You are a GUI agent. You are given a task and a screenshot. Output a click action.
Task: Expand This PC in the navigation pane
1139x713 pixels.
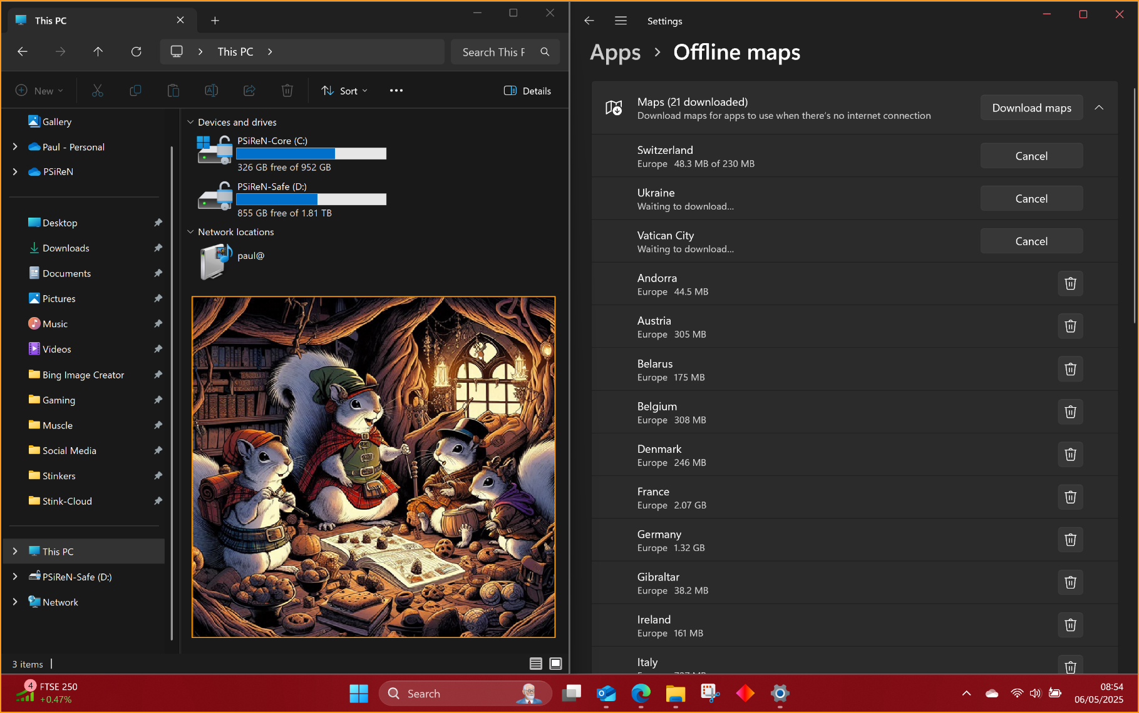click(x=15, y=551)
